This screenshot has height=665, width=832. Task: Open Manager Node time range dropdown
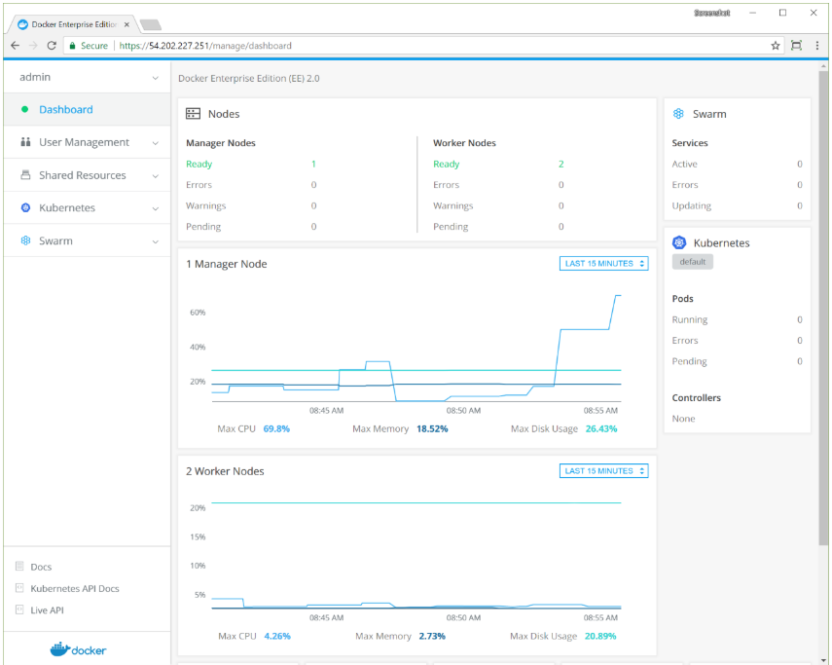click(x=603, y=264)
